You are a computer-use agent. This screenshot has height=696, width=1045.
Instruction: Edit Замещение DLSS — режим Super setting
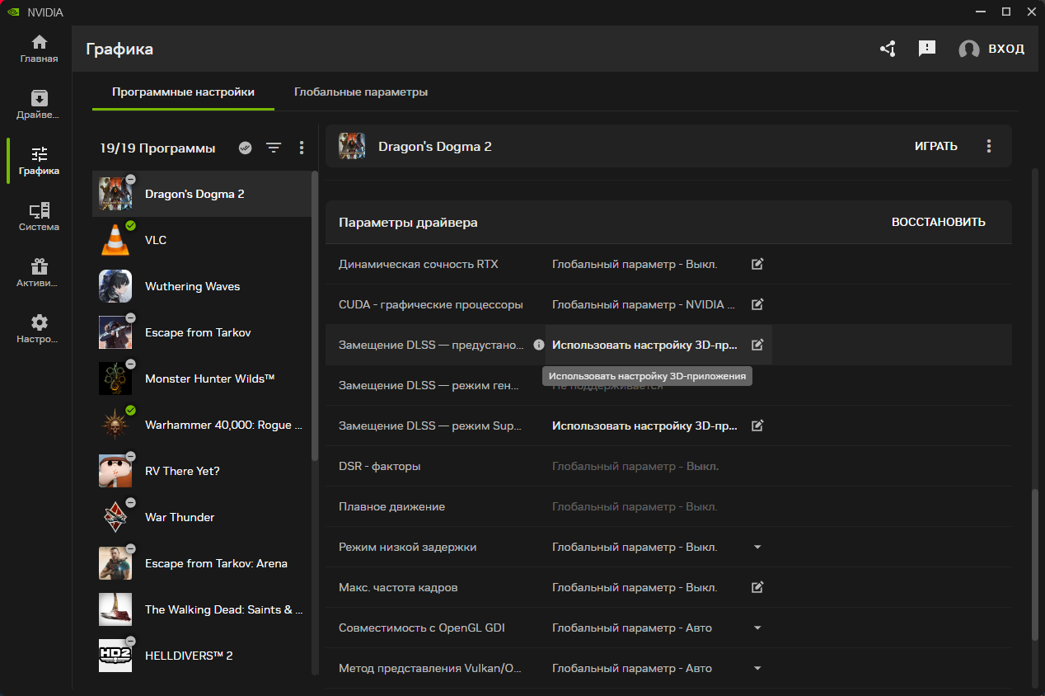(x=757, y=426)
